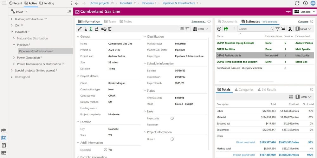Click the green binoculars icon in Estimates
Viewport: 317px width, 158px height.
coord(226,29)
